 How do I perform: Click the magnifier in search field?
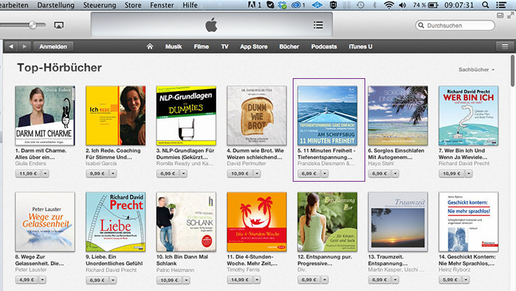[421, 25]
